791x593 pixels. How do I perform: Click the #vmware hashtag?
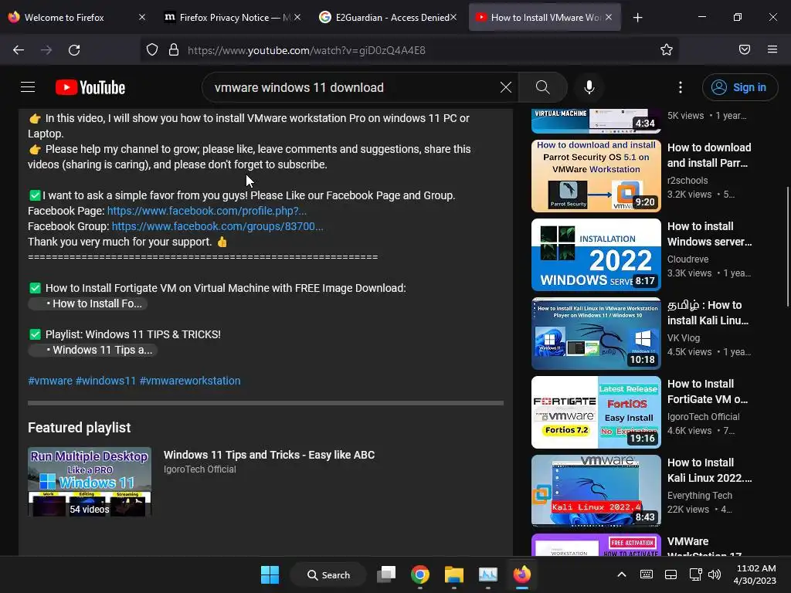(50, 381)
